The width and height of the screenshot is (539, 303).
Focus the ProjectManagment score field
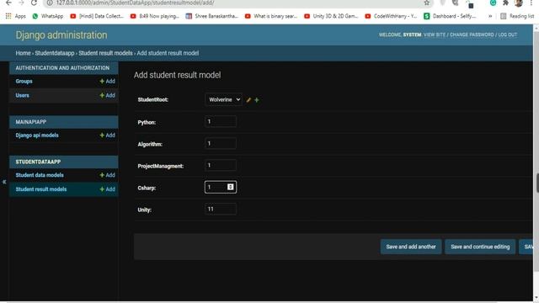(221, 165)
